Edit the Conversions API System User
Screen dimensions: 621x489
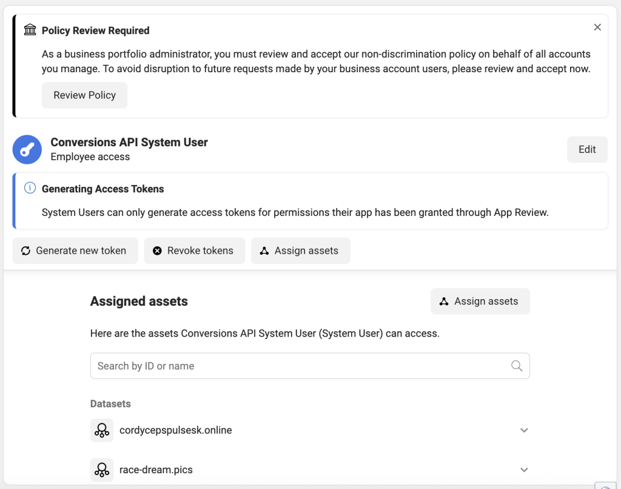(x=587, y=149)
